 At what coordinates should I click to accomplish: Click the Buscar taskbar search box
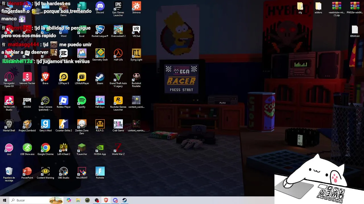coord(36,200)
